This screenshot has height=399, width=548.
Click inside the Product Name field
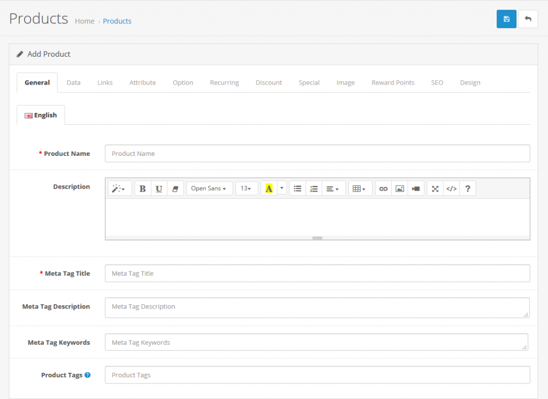317,153
